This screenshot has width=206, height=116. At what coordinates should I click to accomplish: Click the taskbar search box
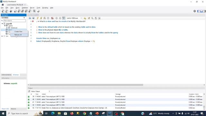point(25,113)
